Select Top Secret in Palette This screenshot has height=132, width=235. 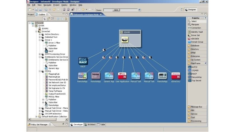(195, 80)
